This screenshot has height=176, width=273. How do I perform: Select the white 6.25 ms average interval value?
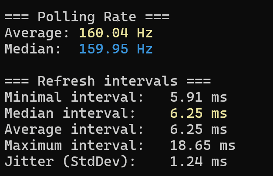[199, 130]
